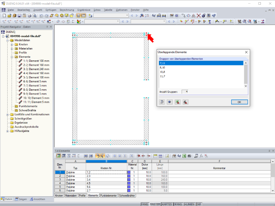The width and height of the screenshot is (275, 206).
Task: Click the info sphere toolbar icon
Action: [x=204, y=16]
